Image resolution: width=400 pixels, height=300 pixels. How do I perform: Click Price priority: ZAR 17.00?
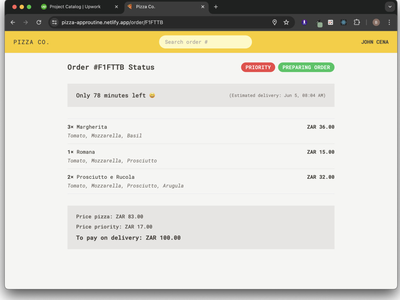pos(114,227)
